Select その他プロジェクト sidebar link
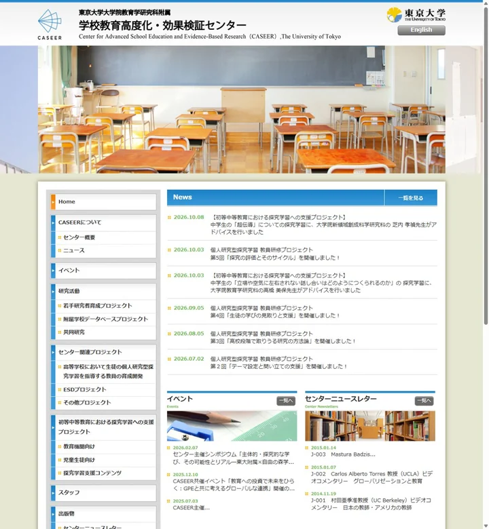Image resolution: width=489 pixels, height=529 pixels. tap(87, 402)
